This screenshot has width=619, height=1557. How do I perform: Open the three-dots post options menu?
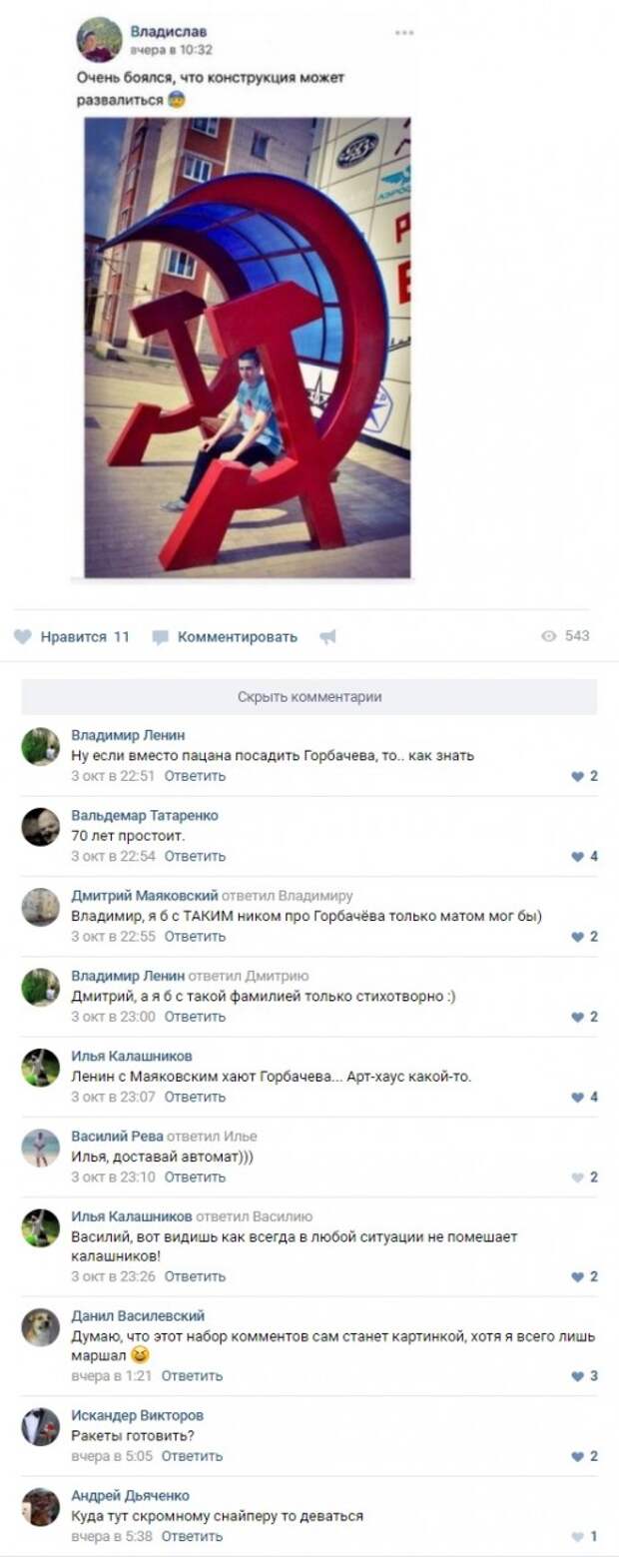404,33
